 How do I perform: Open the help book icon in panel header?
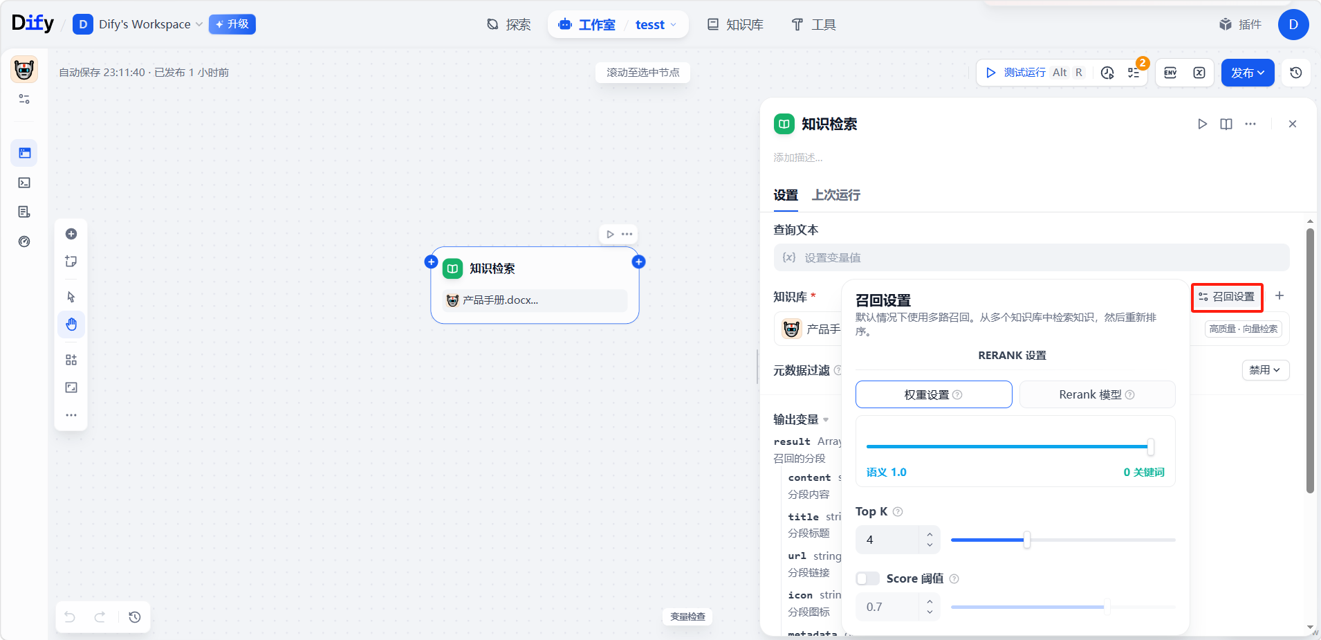click(1226, 124)
